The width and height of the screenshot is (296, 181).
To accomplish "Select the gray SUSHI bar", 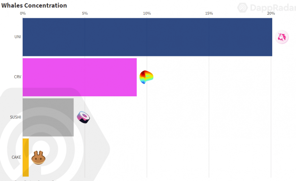I will click(x=48, y=117).
